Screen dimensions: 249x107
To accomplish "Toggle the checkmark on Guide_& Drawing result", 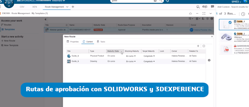I will coord(230,23).
